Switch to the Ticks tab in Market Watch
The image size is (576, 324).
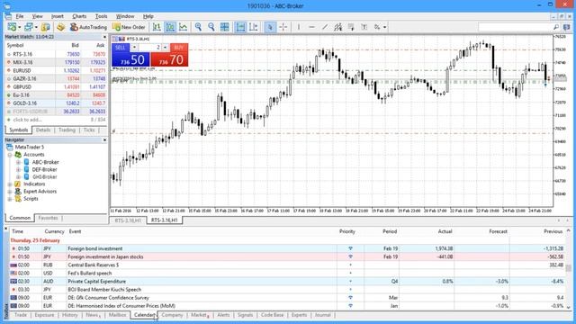click(89, 130)
